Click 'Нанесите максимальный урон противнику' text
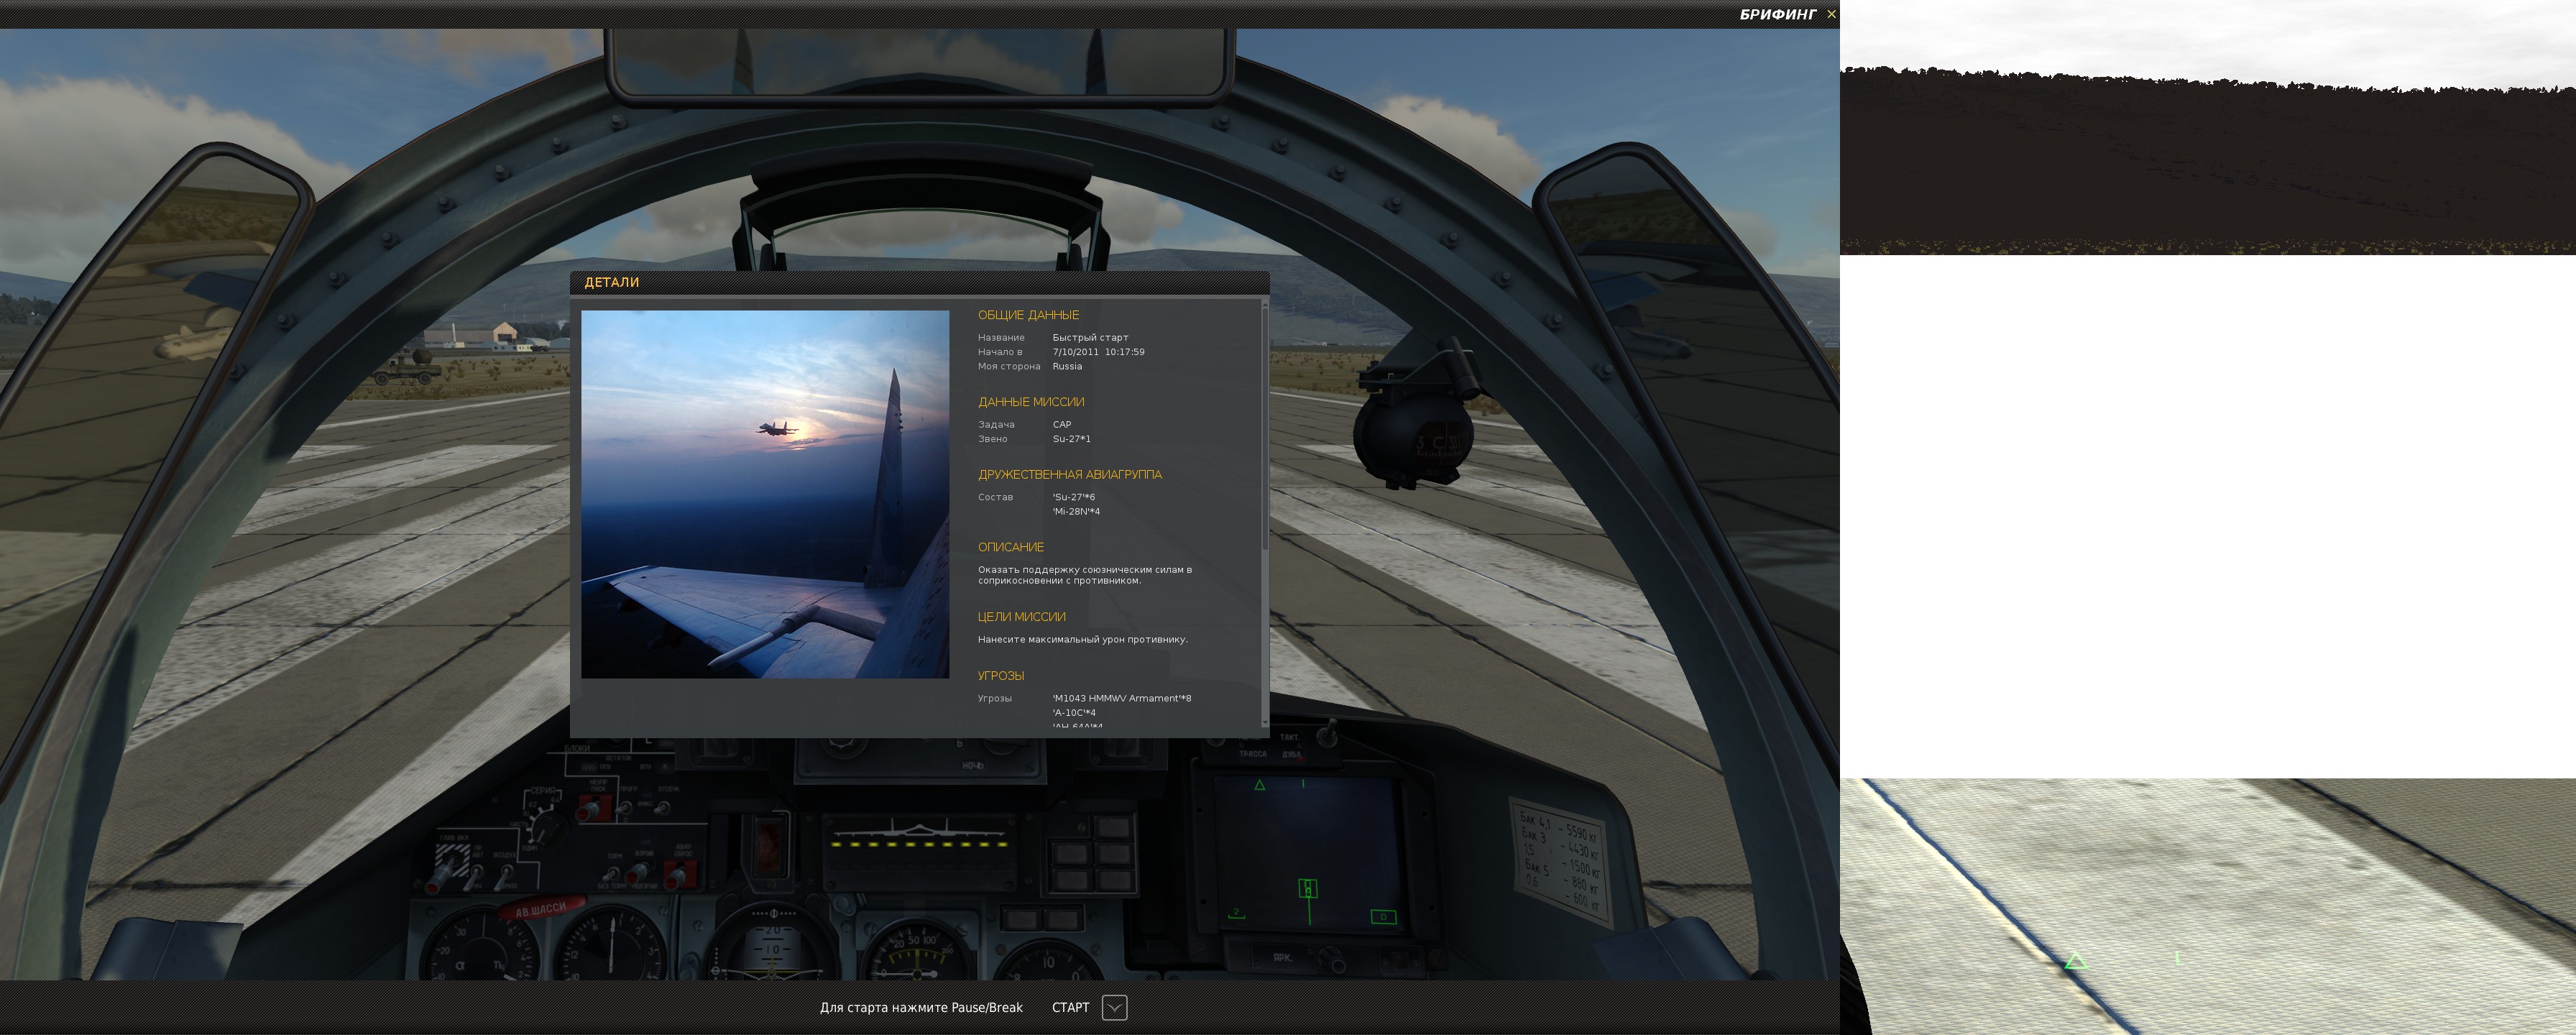 1083,639
